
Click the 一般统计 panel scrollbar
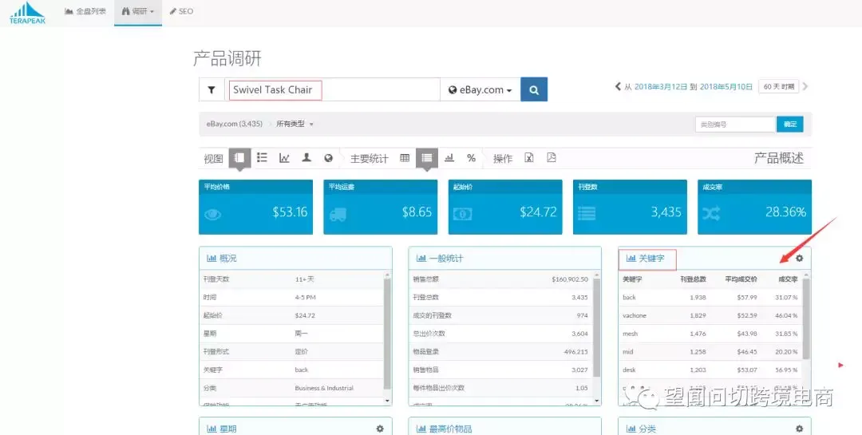pos(596,327)
